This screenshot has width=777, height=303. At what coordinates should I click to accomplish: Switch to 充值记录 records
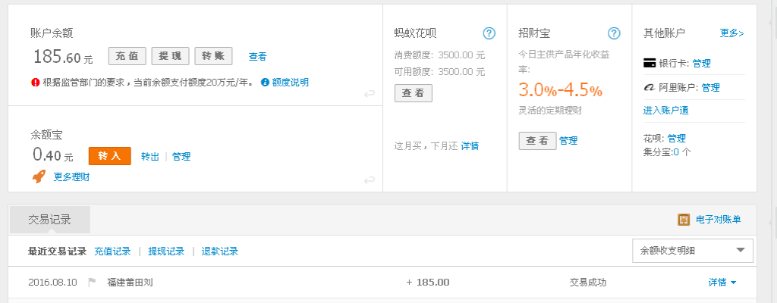point(112,251)
